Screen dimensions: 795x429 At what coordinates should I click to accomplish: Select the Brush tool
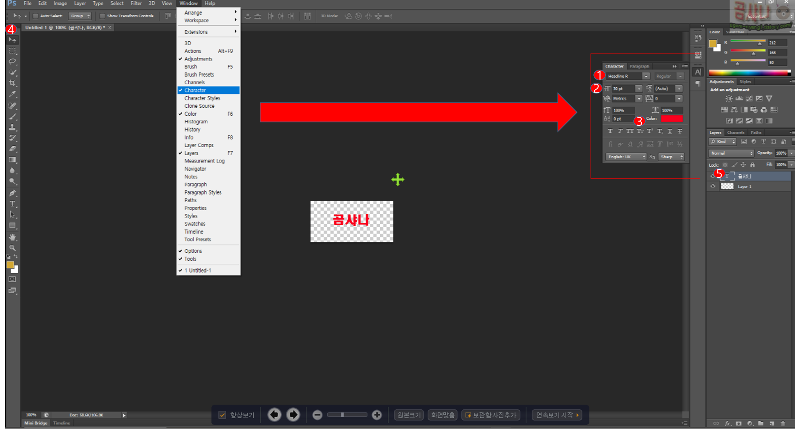click(x=12, y=116)
